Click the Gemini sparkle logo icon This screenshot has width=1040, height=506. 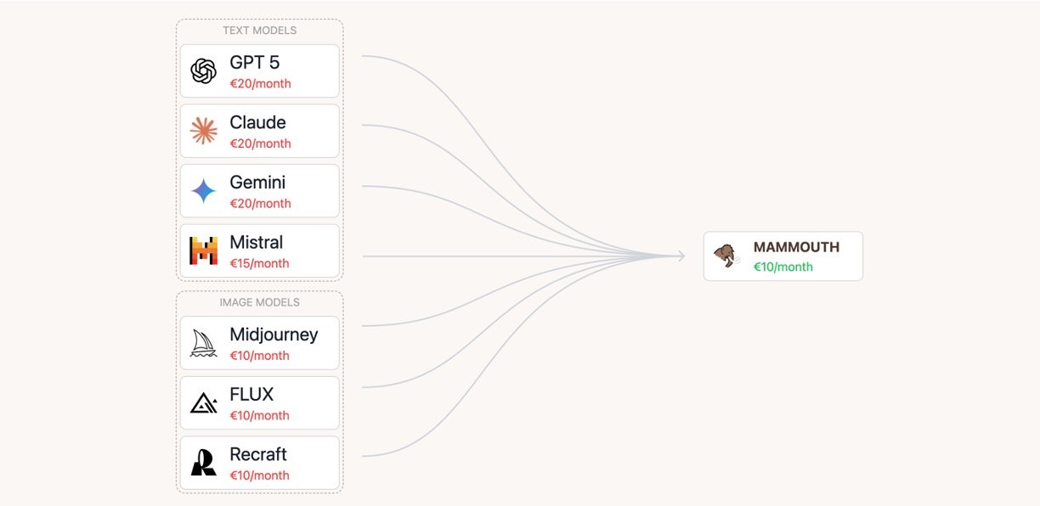(x=204, y=191)
